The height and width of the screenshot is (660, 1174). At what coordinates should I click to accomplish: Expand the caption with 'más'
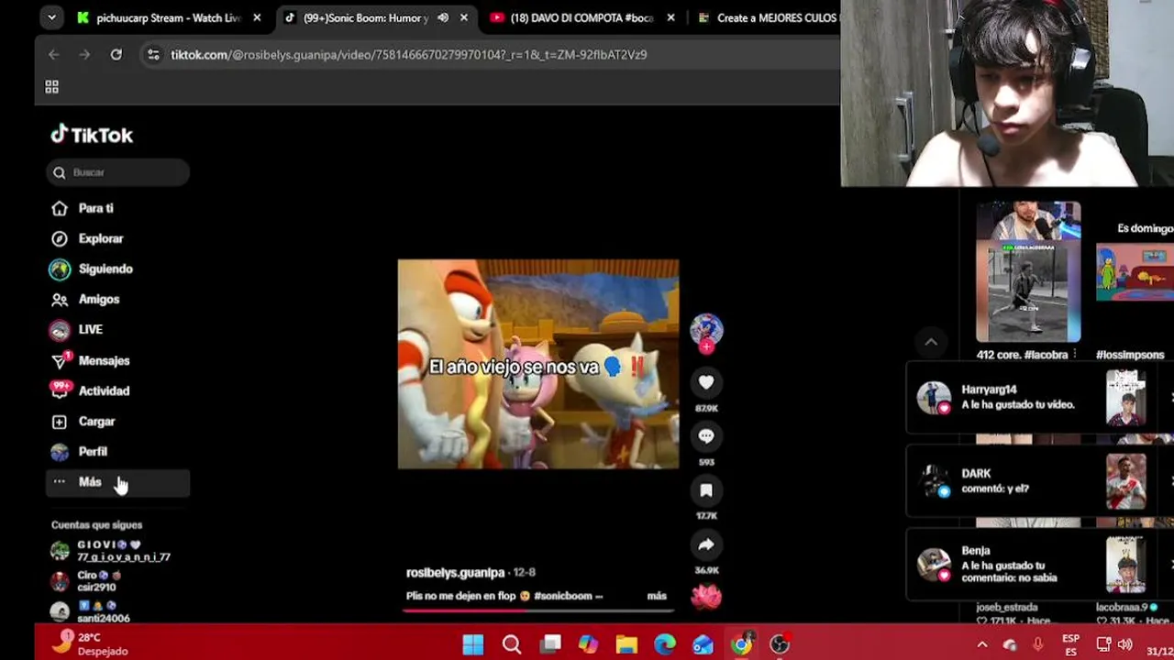pyautogui.click(x=657, y=596)
